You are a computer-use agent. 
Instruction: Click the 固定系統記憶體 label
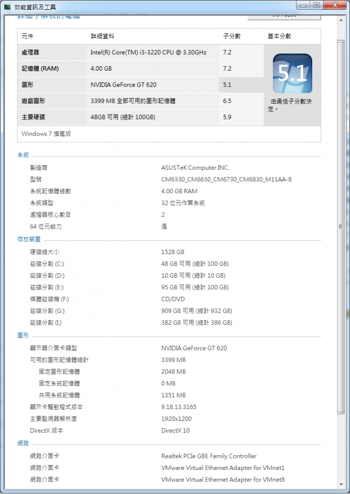click(60, 383)
